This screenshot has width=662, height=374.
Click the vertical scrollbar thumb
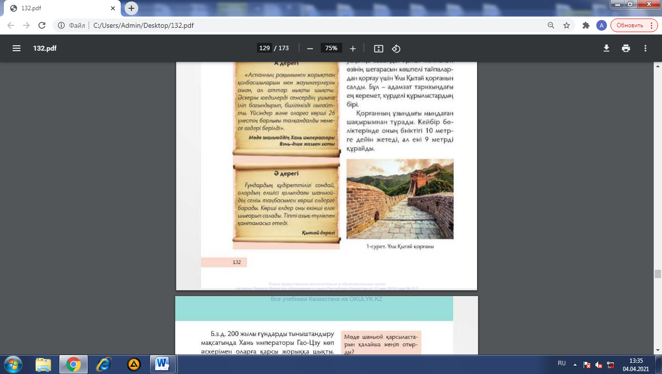(x=658, y=273)
